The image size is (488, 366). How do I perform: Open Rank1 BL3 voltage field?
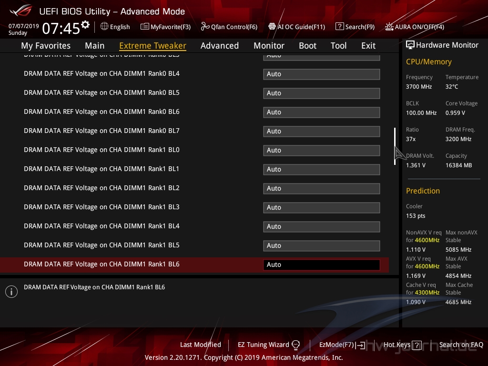point(322,208)
